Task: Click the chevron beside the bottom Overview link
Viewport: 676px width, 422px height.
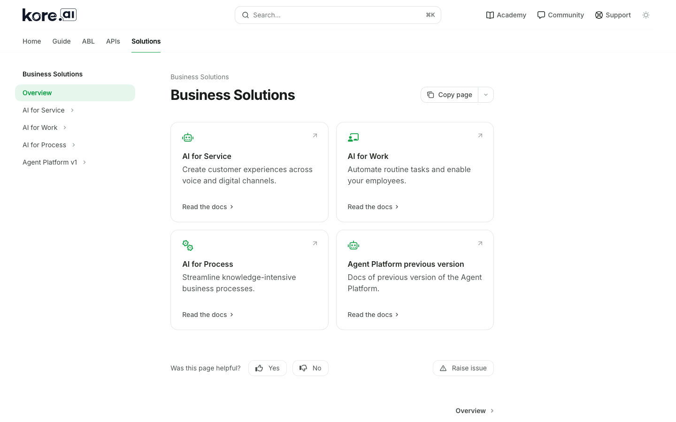Action: tap(492, 411)
